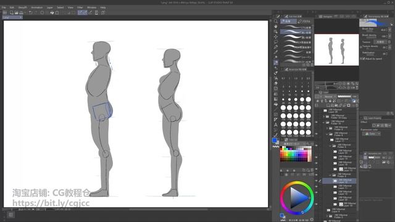The image size is (395, 222).
Task: Click the Navigator preview thumbnail
Action: pos(336,50)
